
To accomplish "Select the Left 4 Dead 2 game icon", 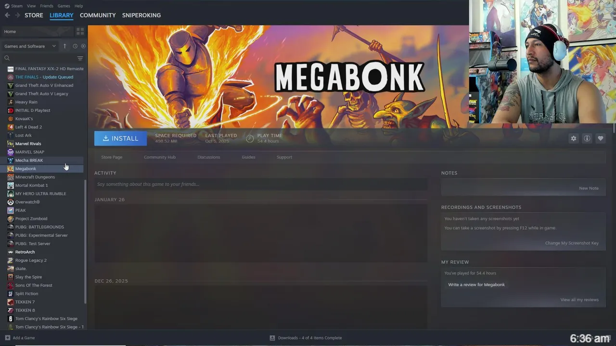I will (x=11, y=127).
